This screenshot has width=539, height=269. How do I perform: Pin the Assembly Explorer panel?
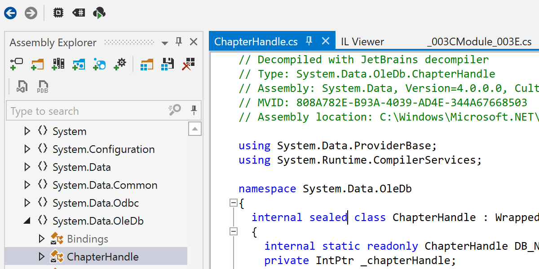(179, 42)
